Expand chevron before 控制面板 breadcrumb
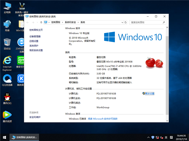 coord(49,22)
